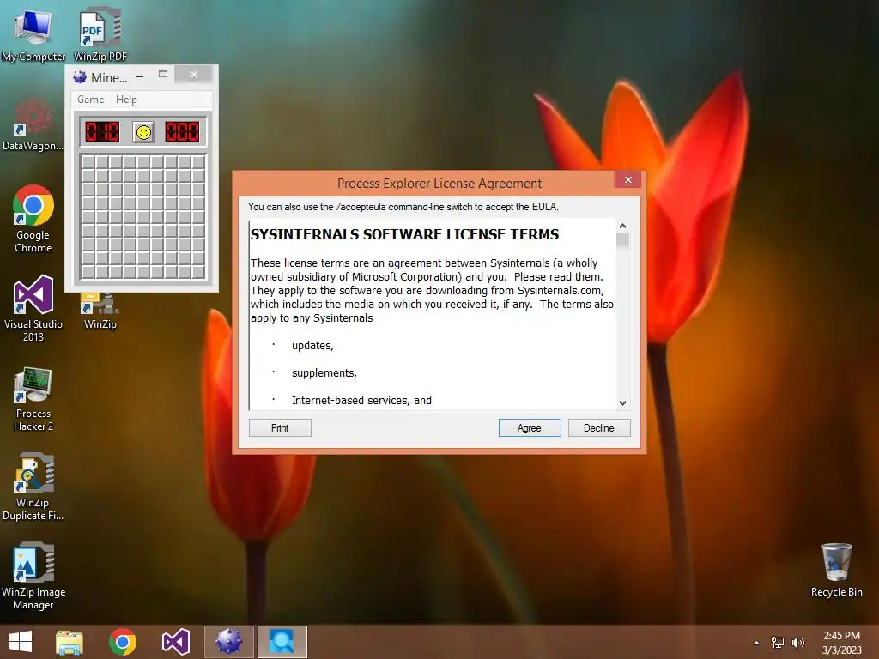
Task: Switch to Process Explorer taskbar button
Action: click(x=282, y=642)
